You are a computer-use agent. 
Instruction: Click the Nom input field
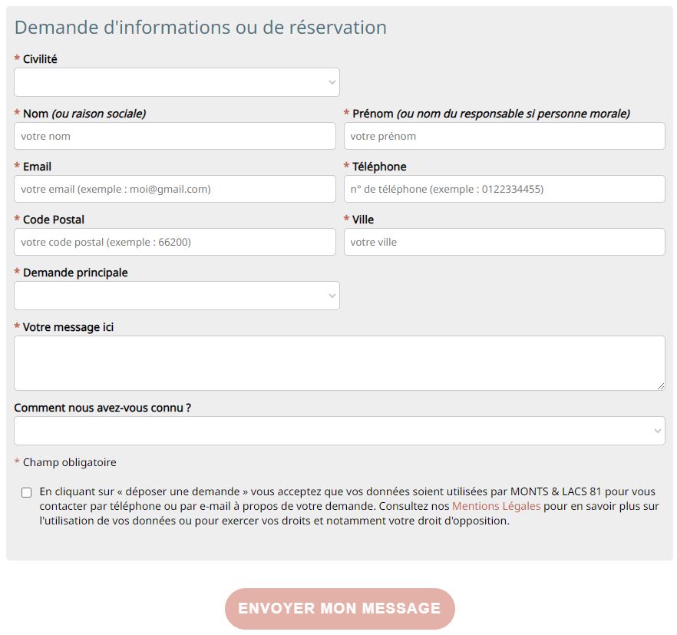pyautogui.click(x=175, y=136)
